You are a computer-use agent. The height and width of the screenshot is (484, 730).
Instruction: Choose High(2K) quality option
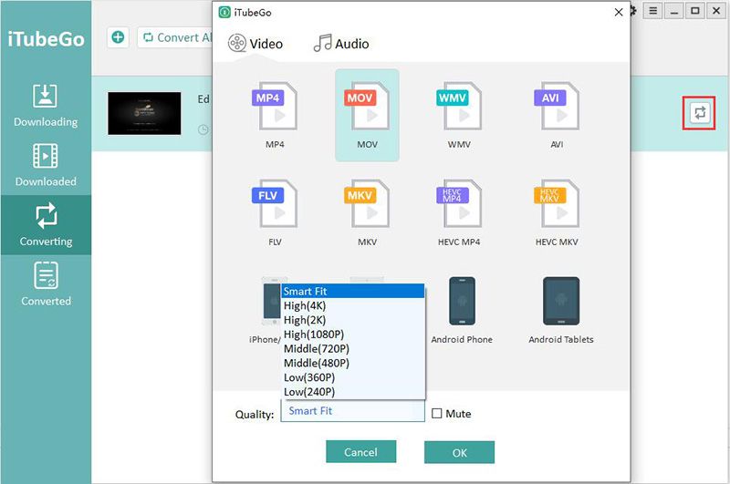click(353, 320)
